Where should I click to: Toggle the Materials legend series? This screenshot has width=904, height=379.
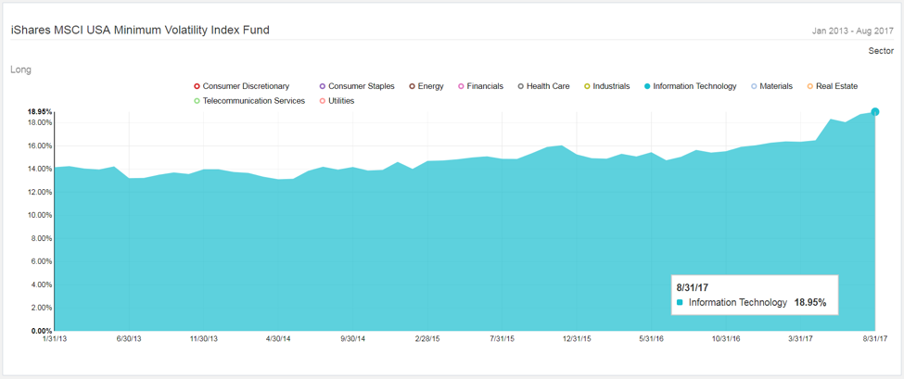tap(771, 86)
